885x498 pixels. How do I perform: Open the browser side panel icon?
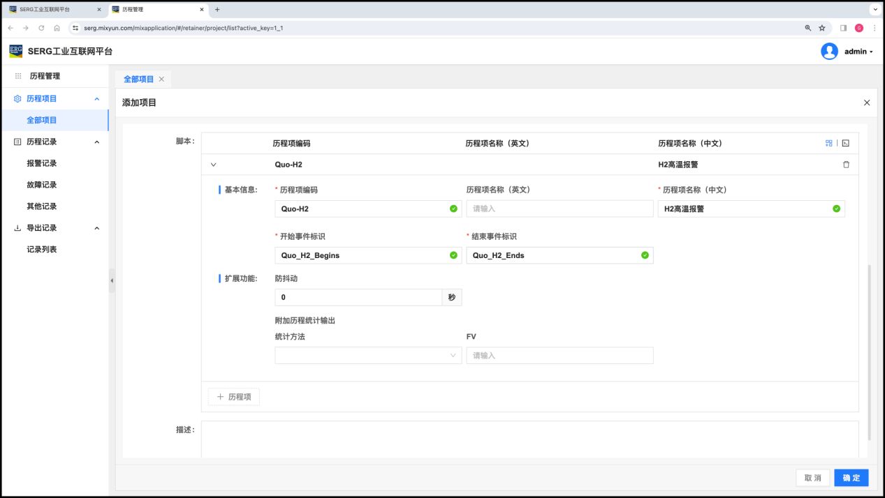click(x=843, y=28)
